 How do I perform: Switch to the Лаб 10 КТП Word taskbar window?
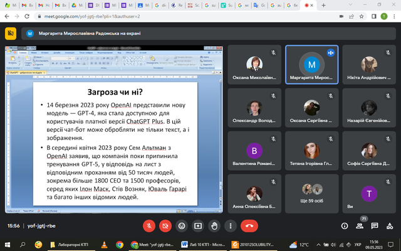(199, 245)
